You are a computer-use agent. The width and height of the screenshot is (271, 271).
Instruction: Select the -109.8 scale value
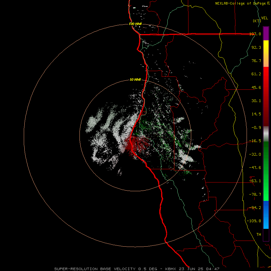point(254,221)
